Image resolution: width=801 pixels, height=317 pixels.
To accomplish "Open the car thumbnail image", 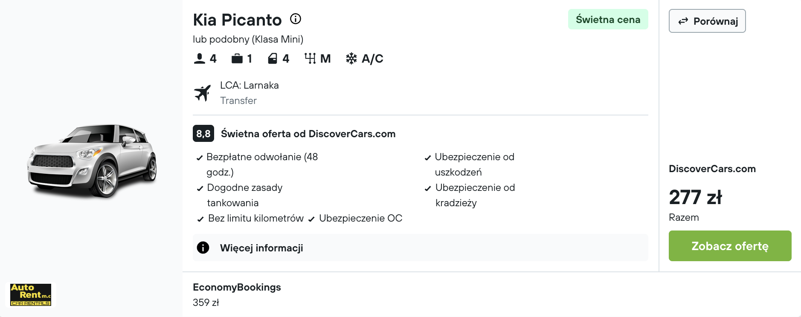I will pyautogui.click(x=92, y=161).
